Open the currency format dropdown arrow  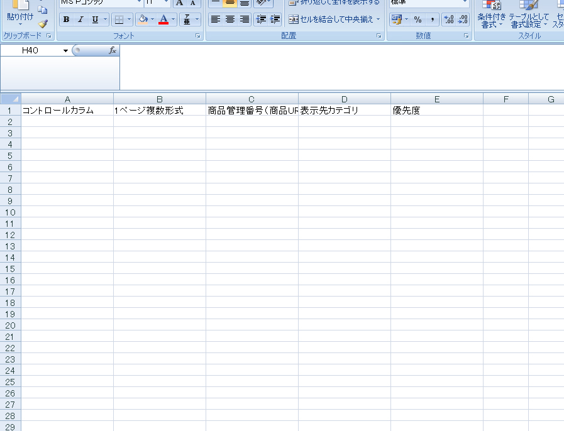[406, 19]
